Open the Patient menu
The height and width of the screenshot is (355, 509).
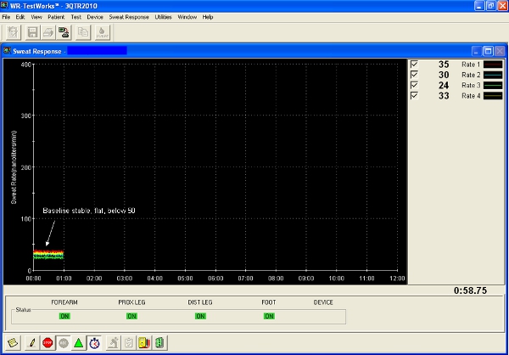pos(55,17)
